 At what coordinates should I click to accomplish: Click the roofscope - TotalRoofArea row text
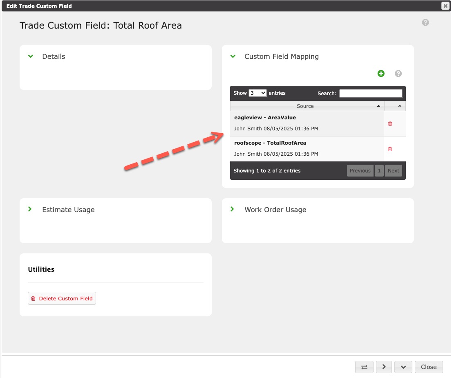point(270,143)
